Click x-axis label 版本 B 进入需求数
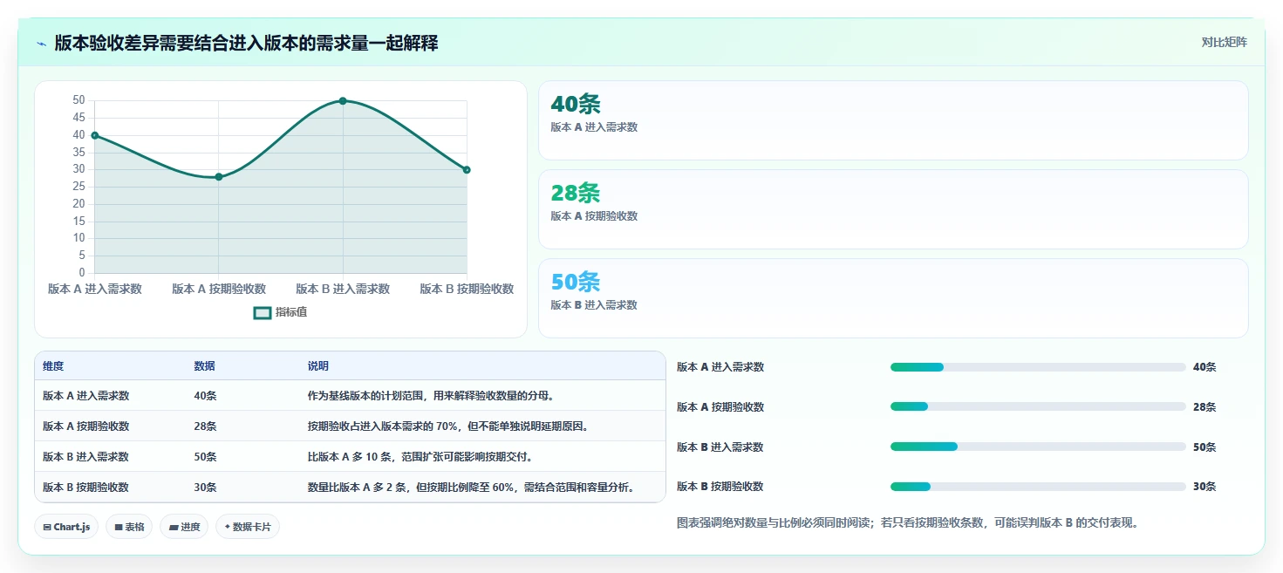1283x573 pixels. point(343,289)
